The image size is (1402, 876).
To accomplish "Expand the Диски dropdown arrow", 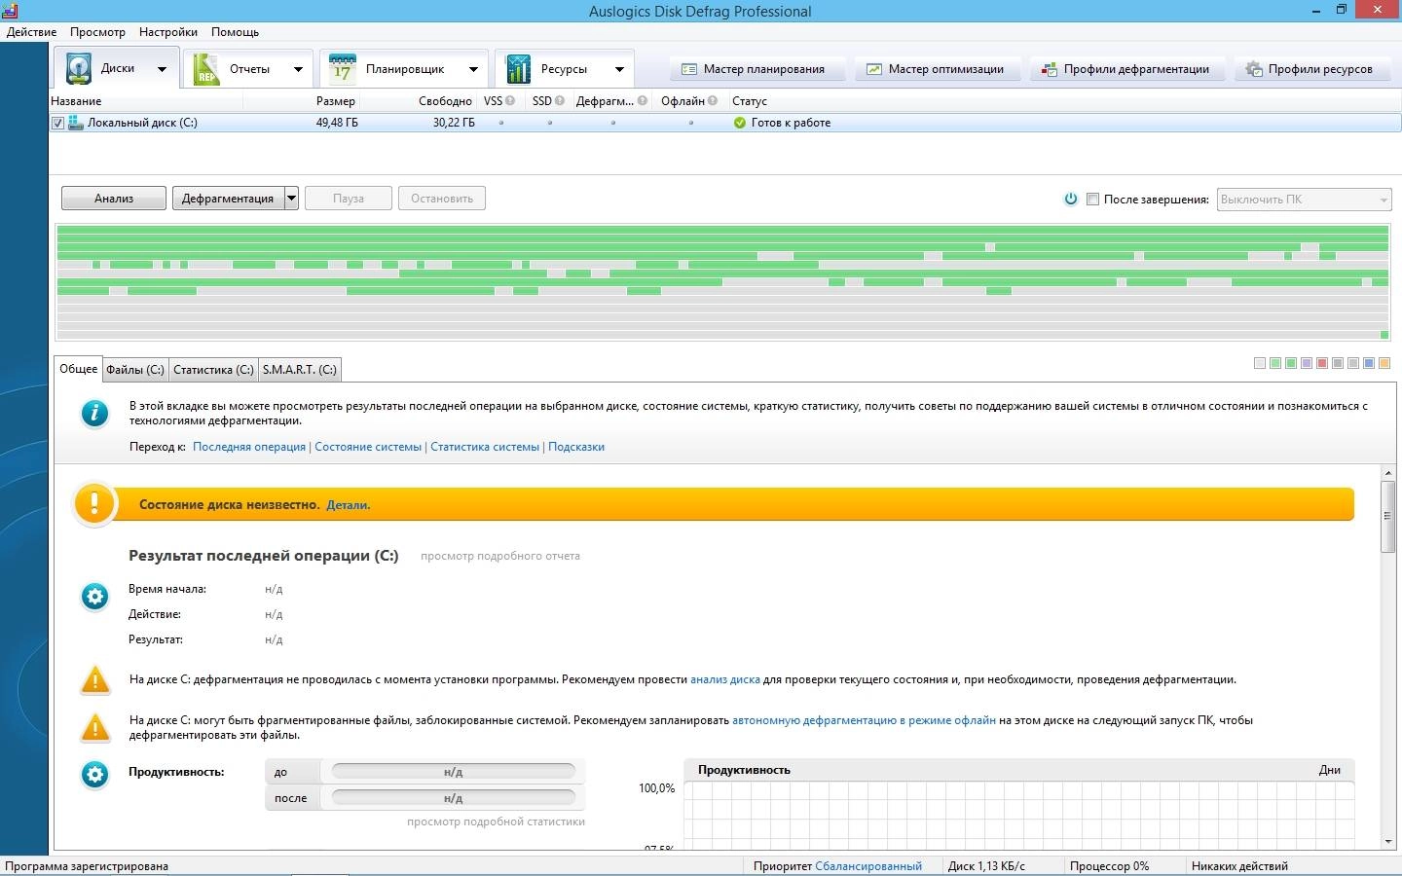I will pos(162,69).
